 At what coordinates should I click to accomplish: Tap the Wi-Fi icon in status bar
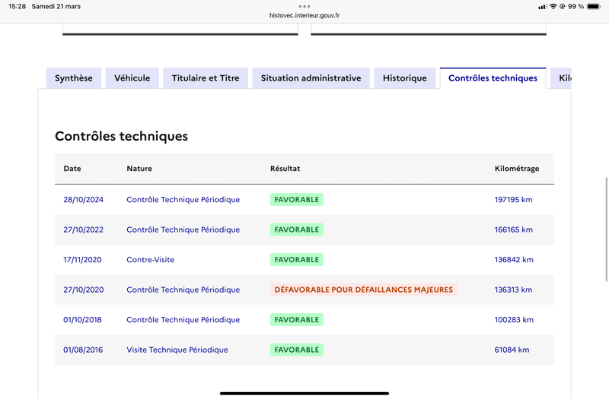click(x=553, y=6)
